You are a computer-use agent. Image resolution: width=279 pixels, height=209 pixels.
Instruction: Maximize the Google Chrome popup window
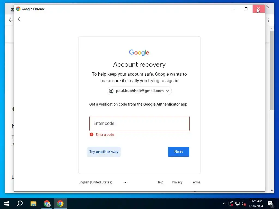point(246,9)
